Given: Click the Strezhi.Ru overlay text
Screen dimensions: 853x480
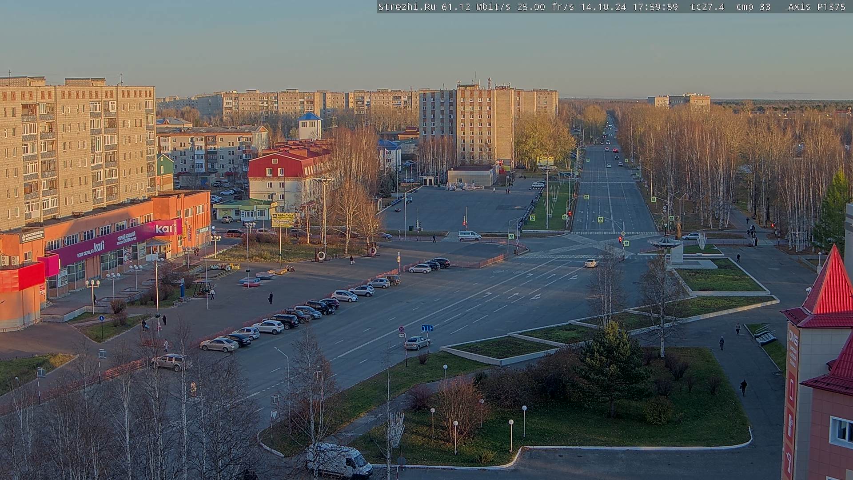Looking at the screenshot, I should coord(408,7).
